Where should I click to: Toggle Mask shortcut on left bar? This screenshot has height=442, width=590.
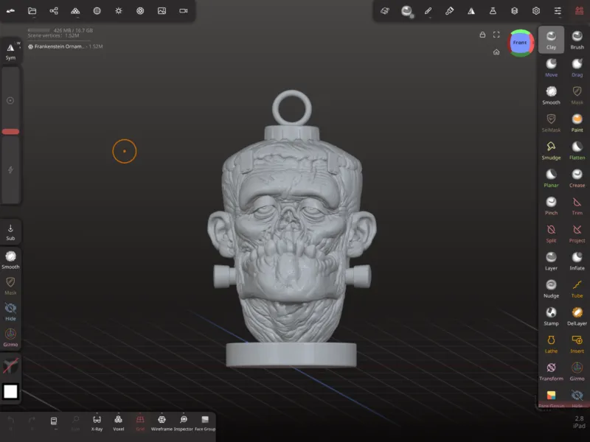pos(10,286)
